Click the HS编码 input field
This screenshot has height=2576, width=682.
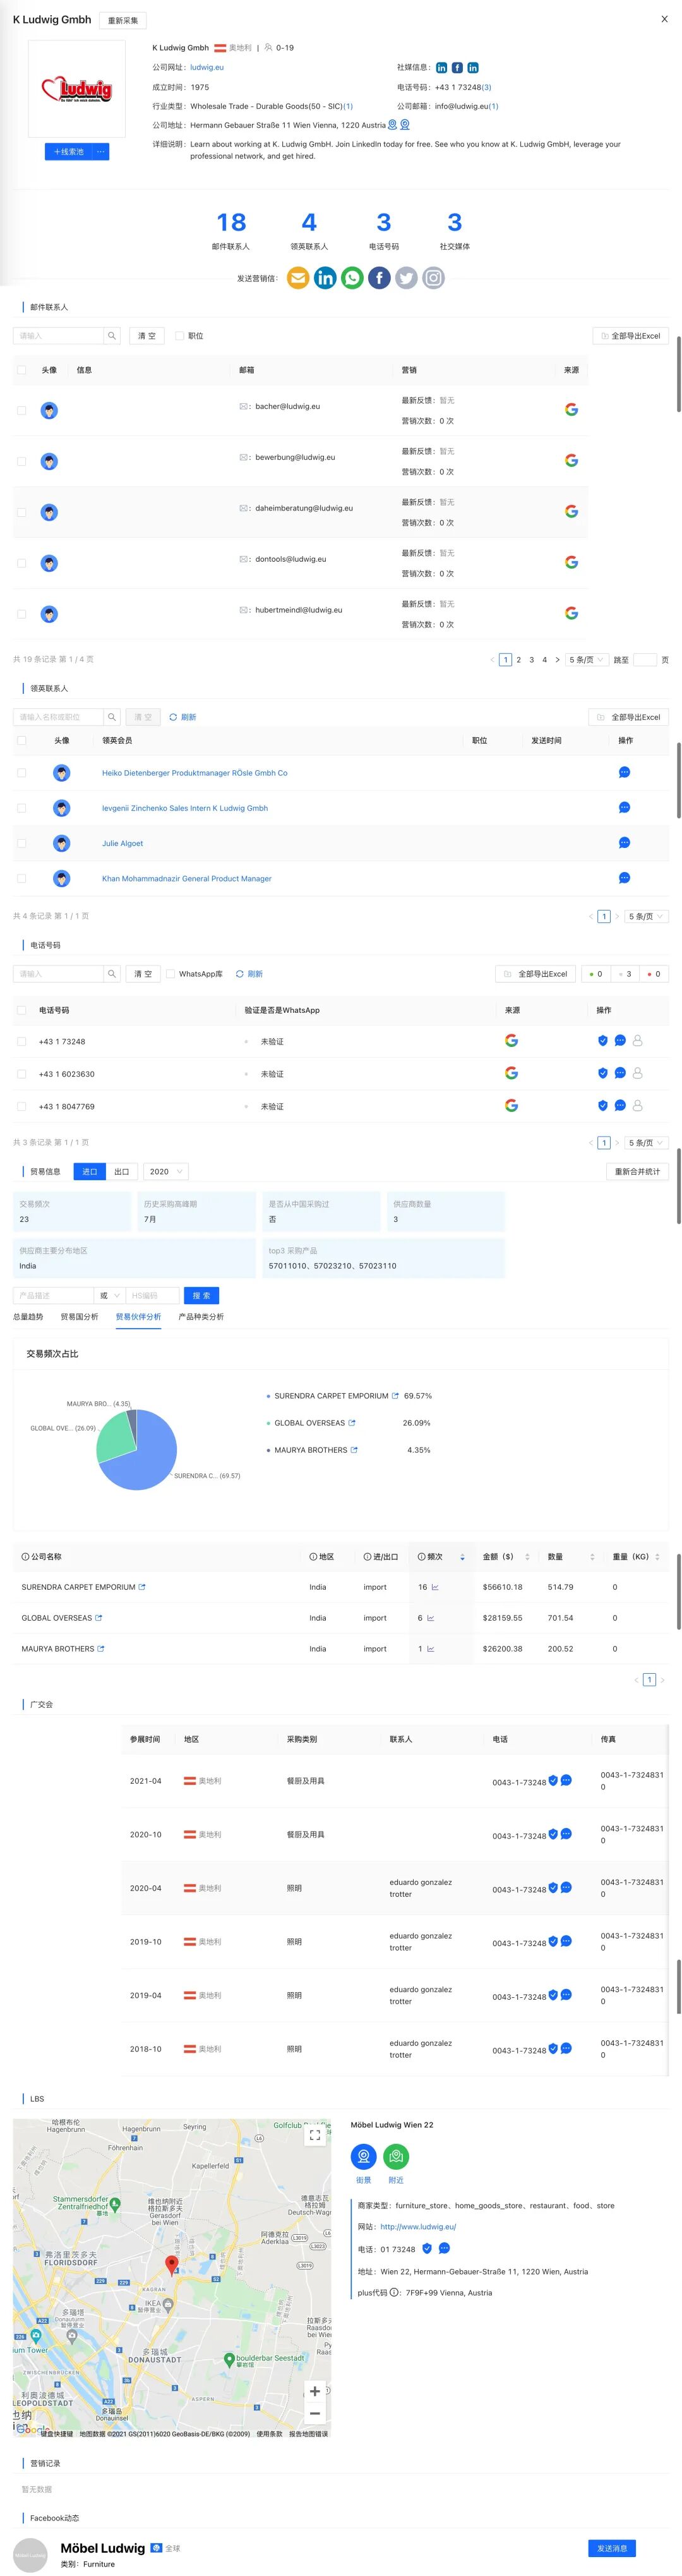(152, 1295)
